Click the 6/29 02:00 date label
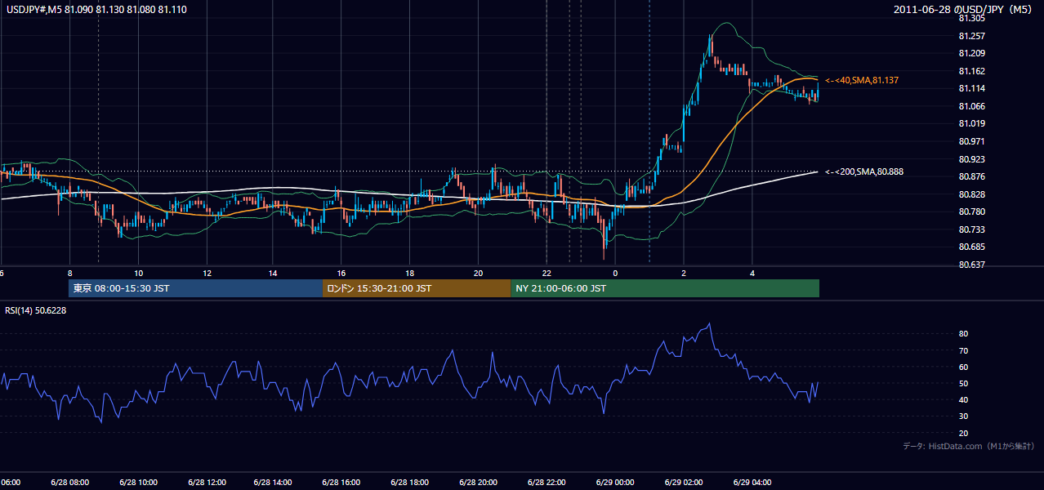The height and width of the screenshot is (490, 1044). pyautogui.click(x=683, y=483)
